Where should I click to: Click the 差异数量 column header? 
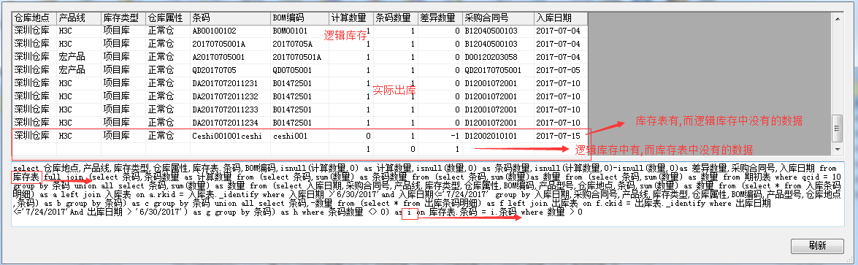[x=440, y=18]
